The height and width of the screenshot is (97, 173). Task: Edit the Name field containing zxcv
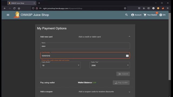tap(85, 46)
